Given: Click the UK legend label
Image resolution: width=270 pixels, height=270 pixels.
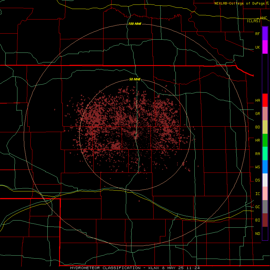Looking at the screenshot, I should (257, 47).
